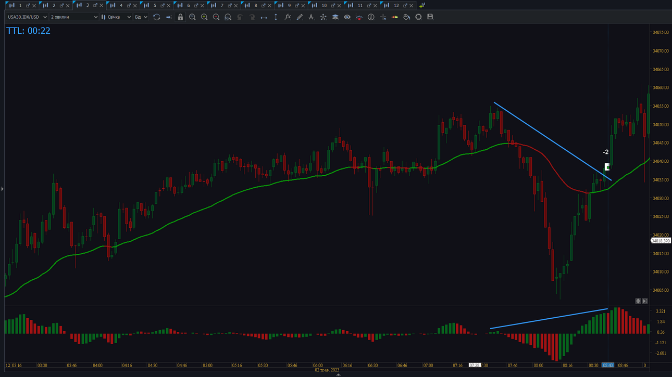This screenshot has width=672, height=377.
Task: Select the text annotation tool
Action: tap(311, 17)
